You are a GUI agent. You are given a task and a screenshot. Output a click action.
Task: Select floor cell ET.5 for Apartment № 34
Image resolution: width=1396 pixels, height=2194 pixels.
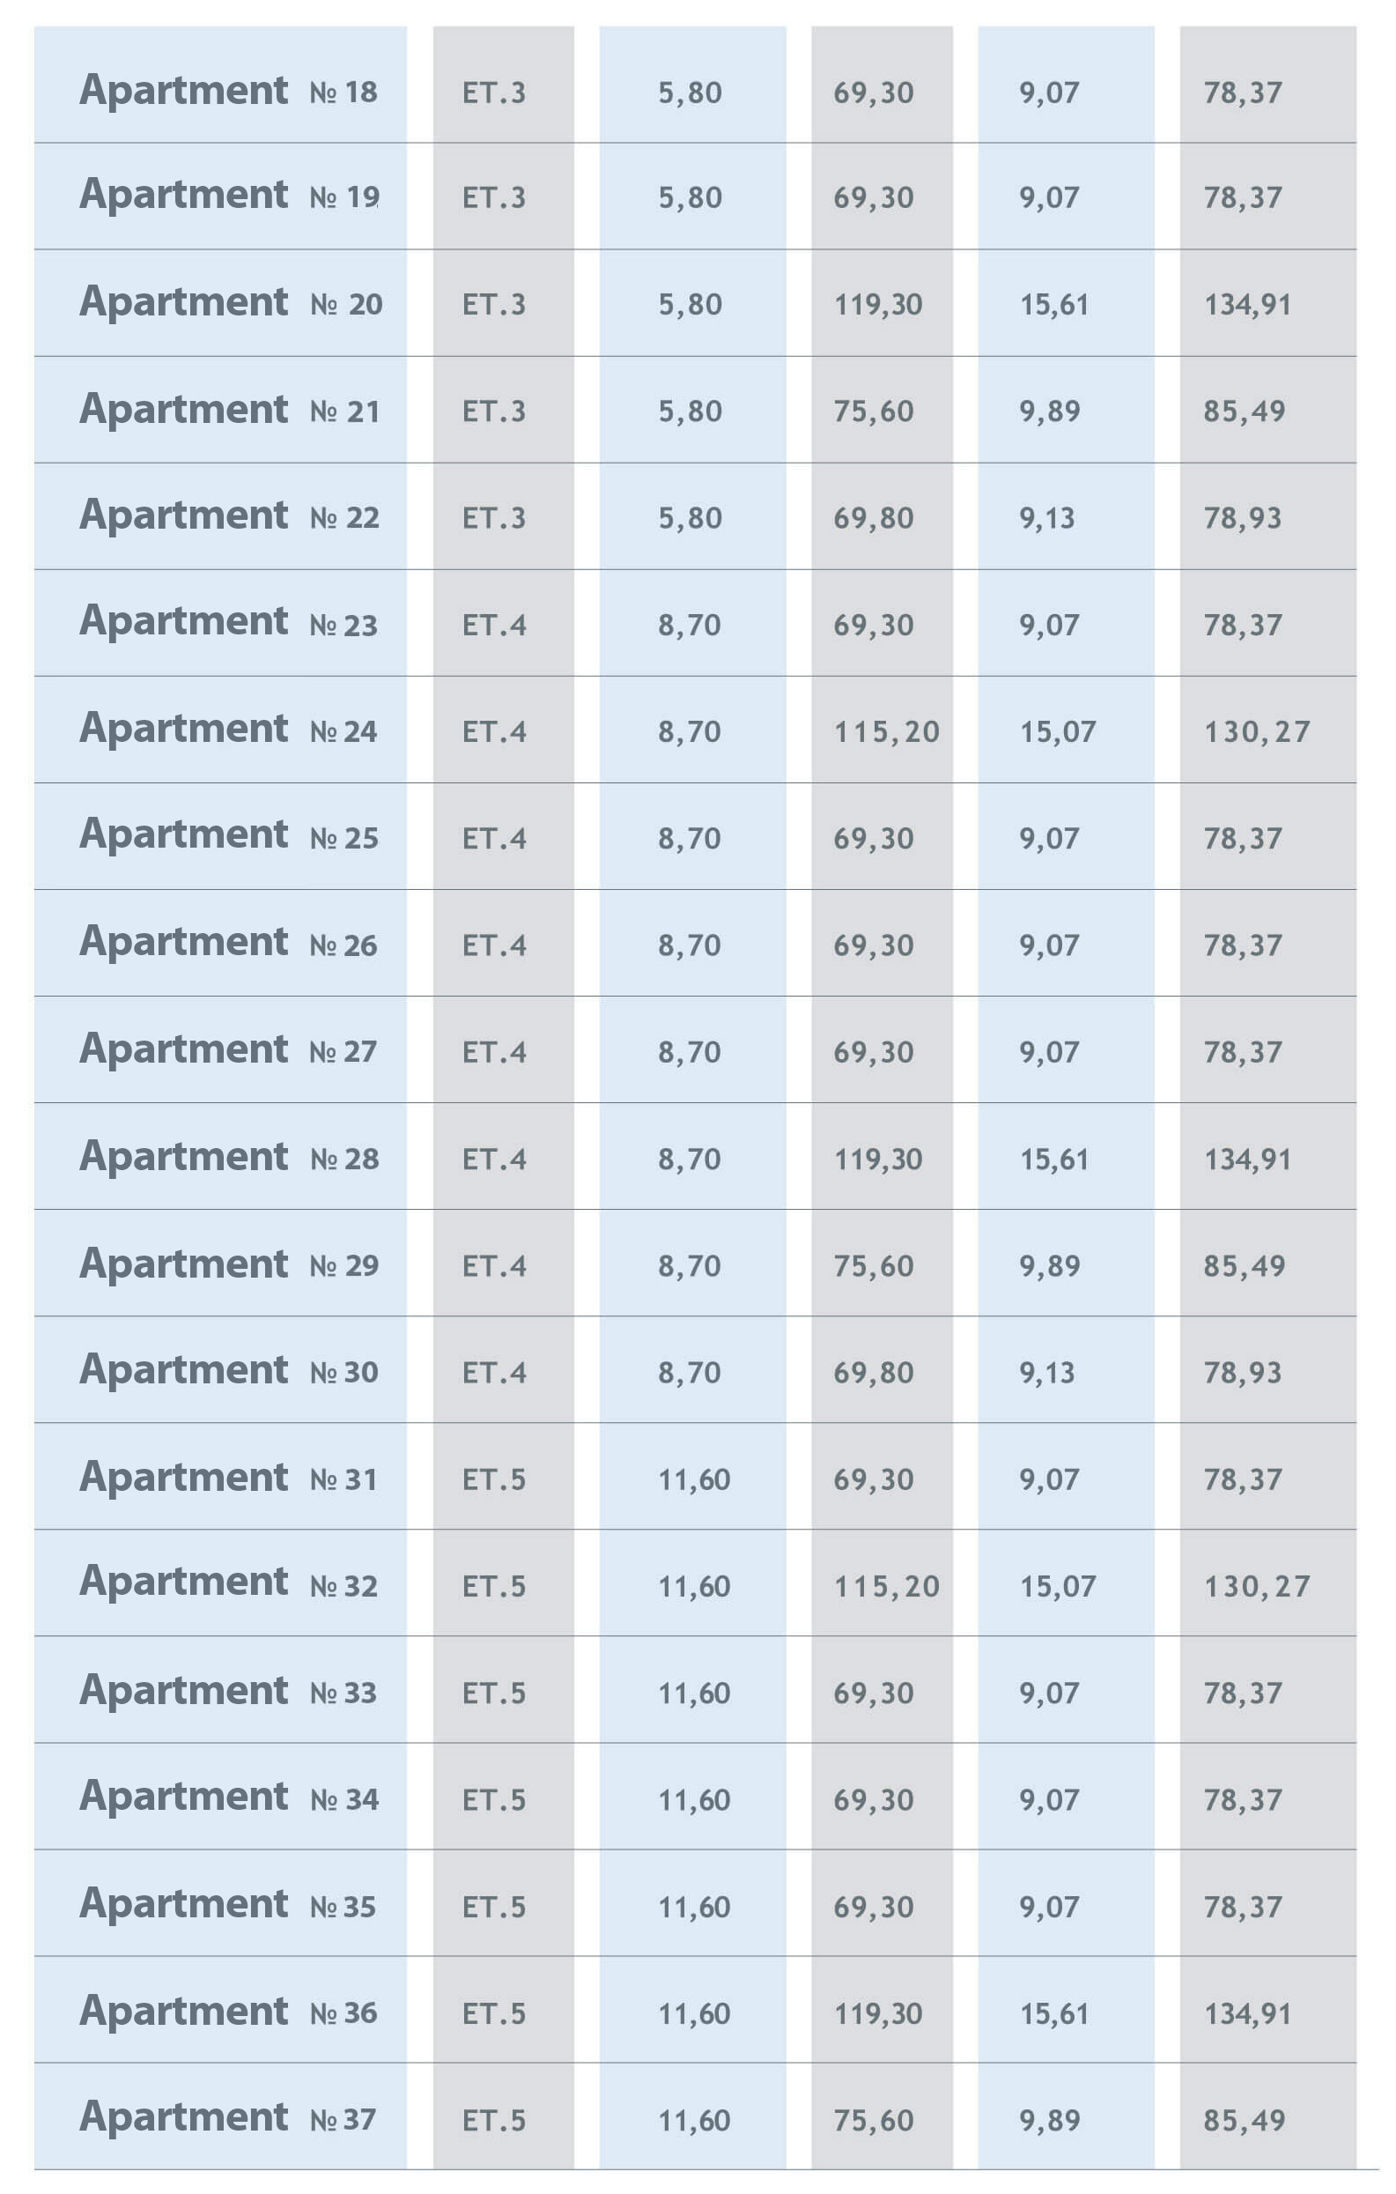493,1799
